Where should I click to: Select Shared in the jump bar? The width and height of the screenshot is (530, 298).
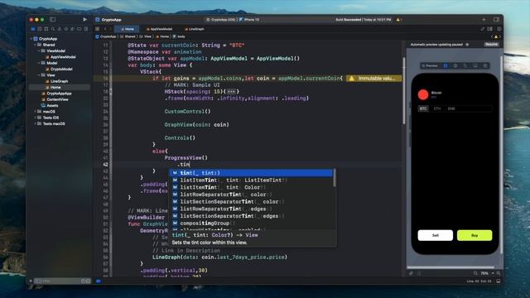[x=128, y=36]
